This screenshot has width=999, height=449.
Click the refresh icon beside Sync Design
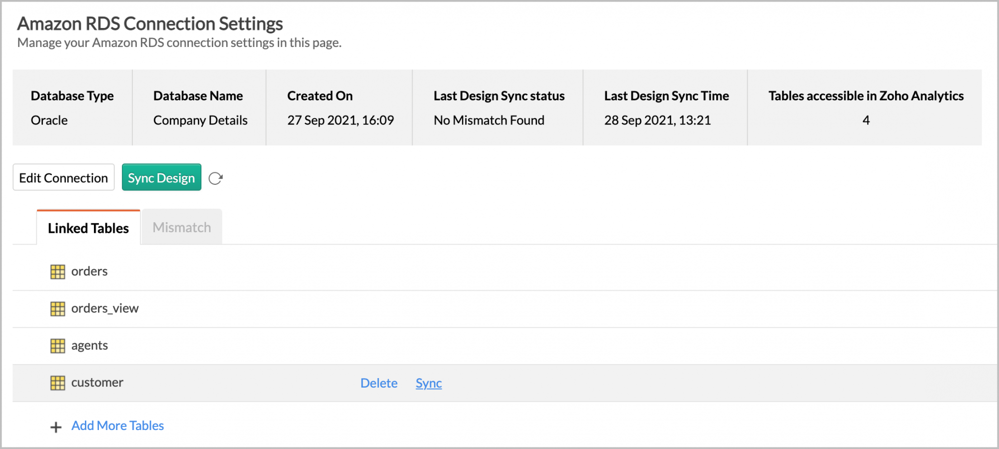pos(215,178)
